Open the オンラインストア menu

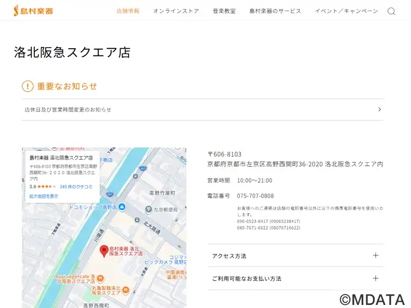[176, 11]
